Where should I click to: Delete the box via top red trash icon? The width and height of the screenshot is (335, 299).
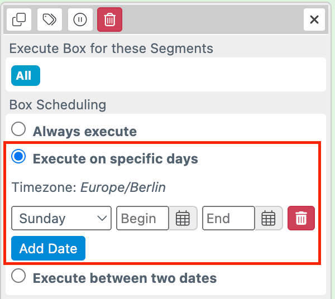109,20
